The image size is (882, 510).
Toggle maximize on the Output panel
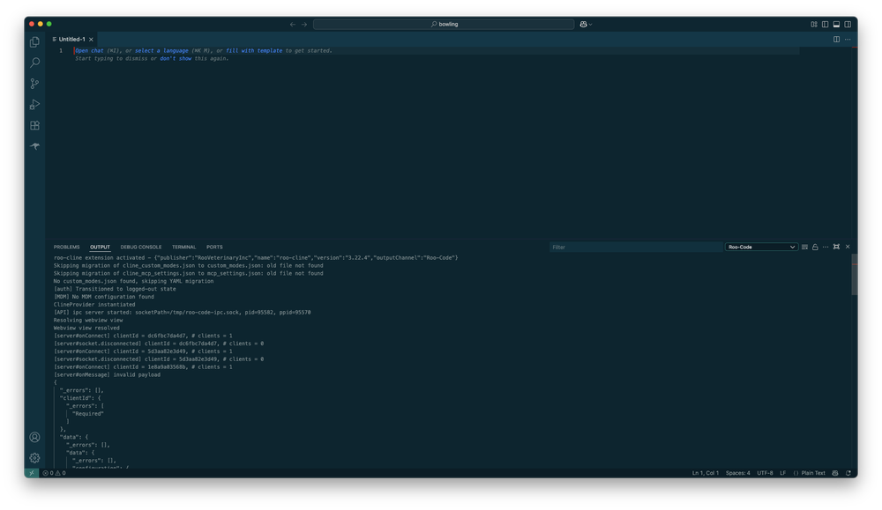click(836, 247)
